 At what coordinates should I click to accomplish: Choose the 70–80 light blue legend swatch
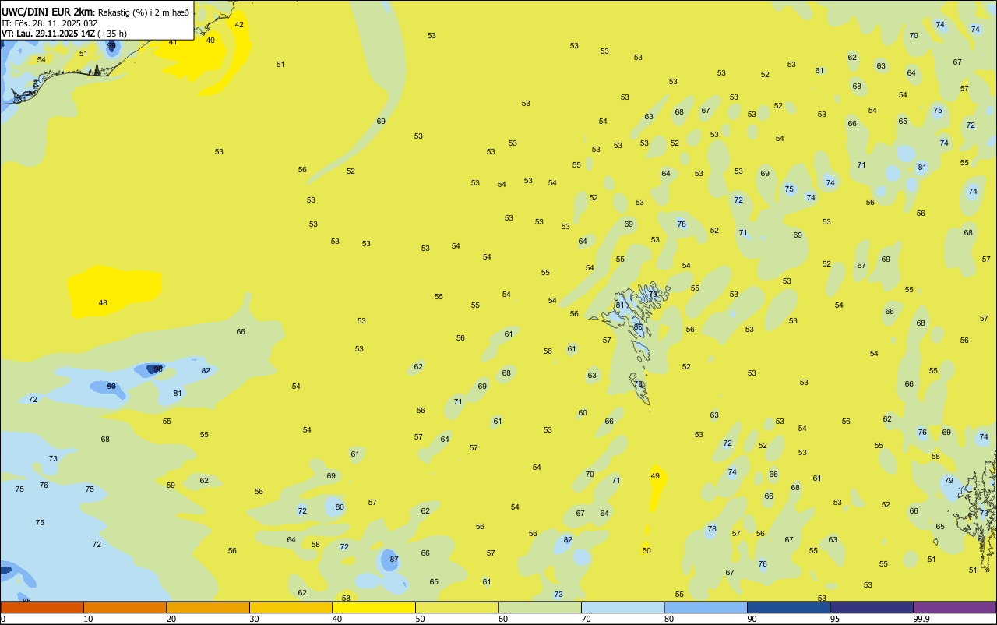pyautogui.click(x=622, y=607)
